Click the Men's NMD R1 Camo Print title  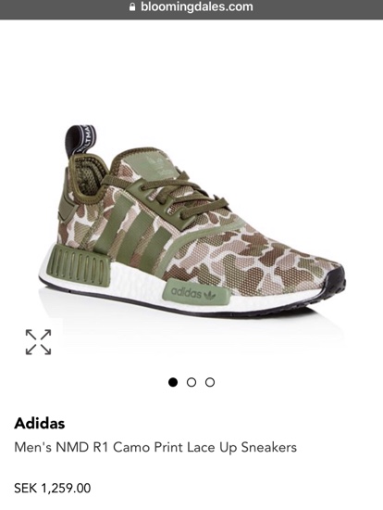pos(155,447)
